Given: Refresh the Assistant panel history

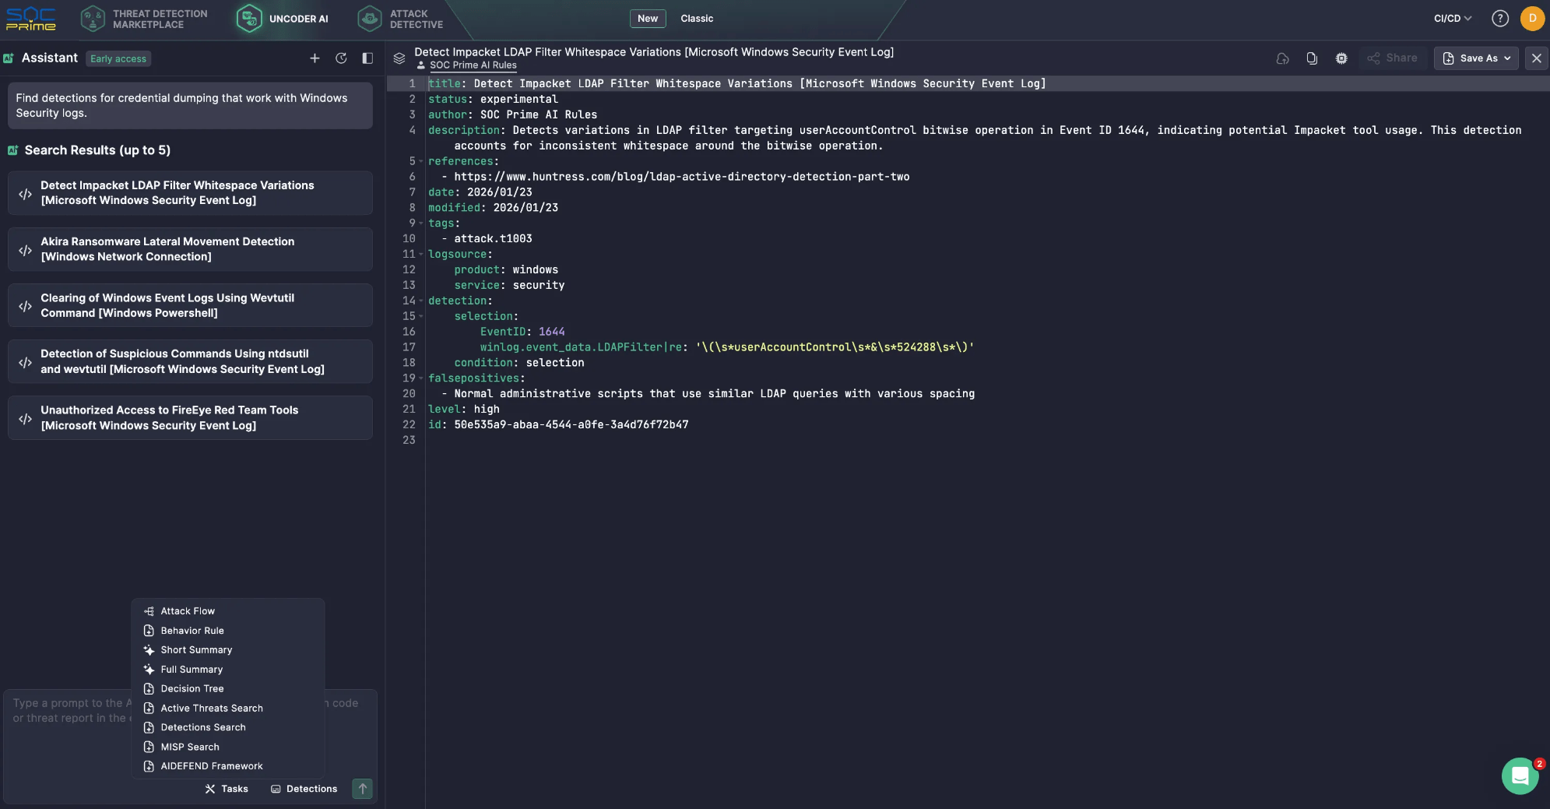Looking at the screenshot, I should point(341,58).
